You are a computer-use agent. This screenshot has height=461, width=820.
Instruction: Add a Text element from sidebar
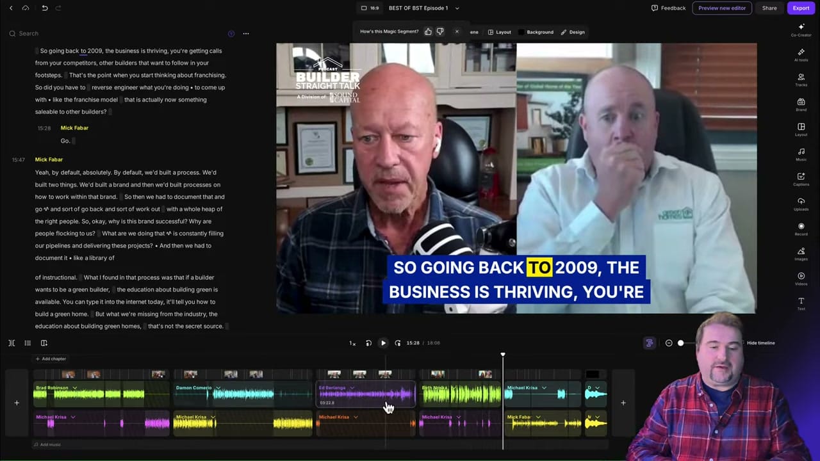(x=801, y=303)
